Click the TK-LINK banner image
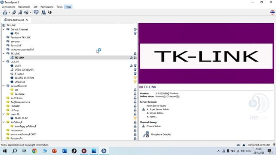 206,53
